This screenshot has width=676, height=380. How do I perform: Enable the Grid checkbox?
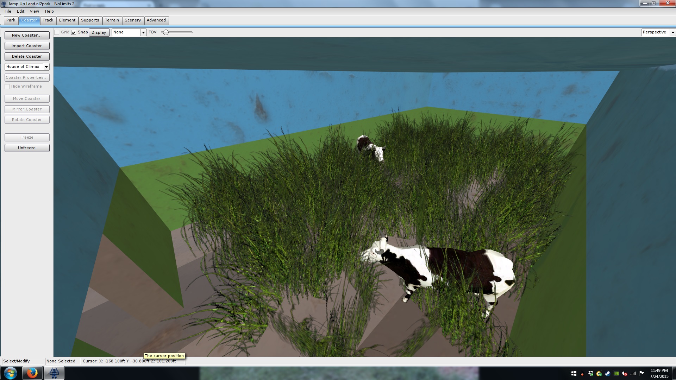tap(57, 32)
